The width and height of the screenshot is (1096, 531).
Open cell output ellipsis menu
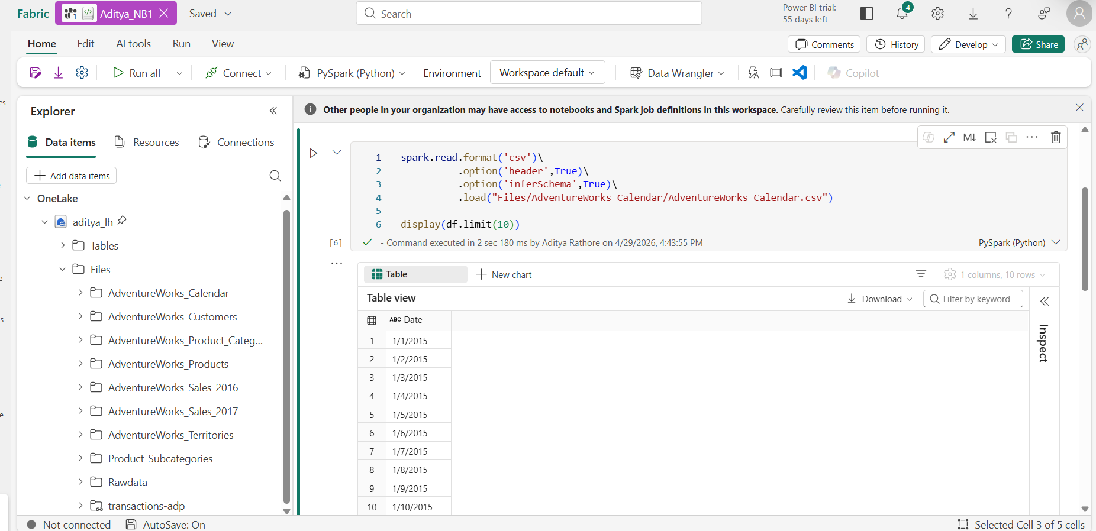[337, 263]
